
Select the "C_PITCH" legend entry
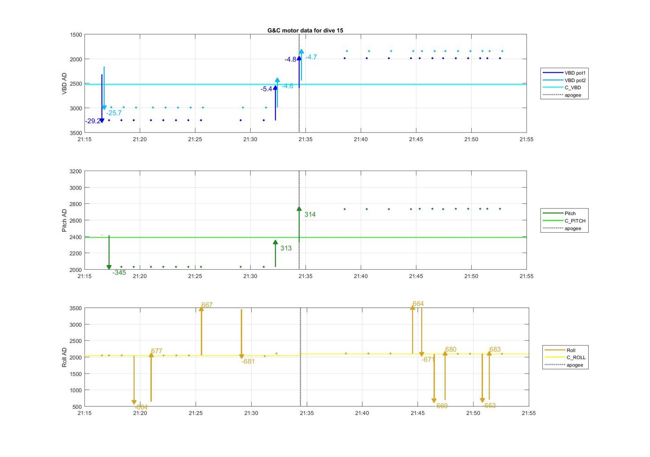pyautogui.click(x=565, y=221)
